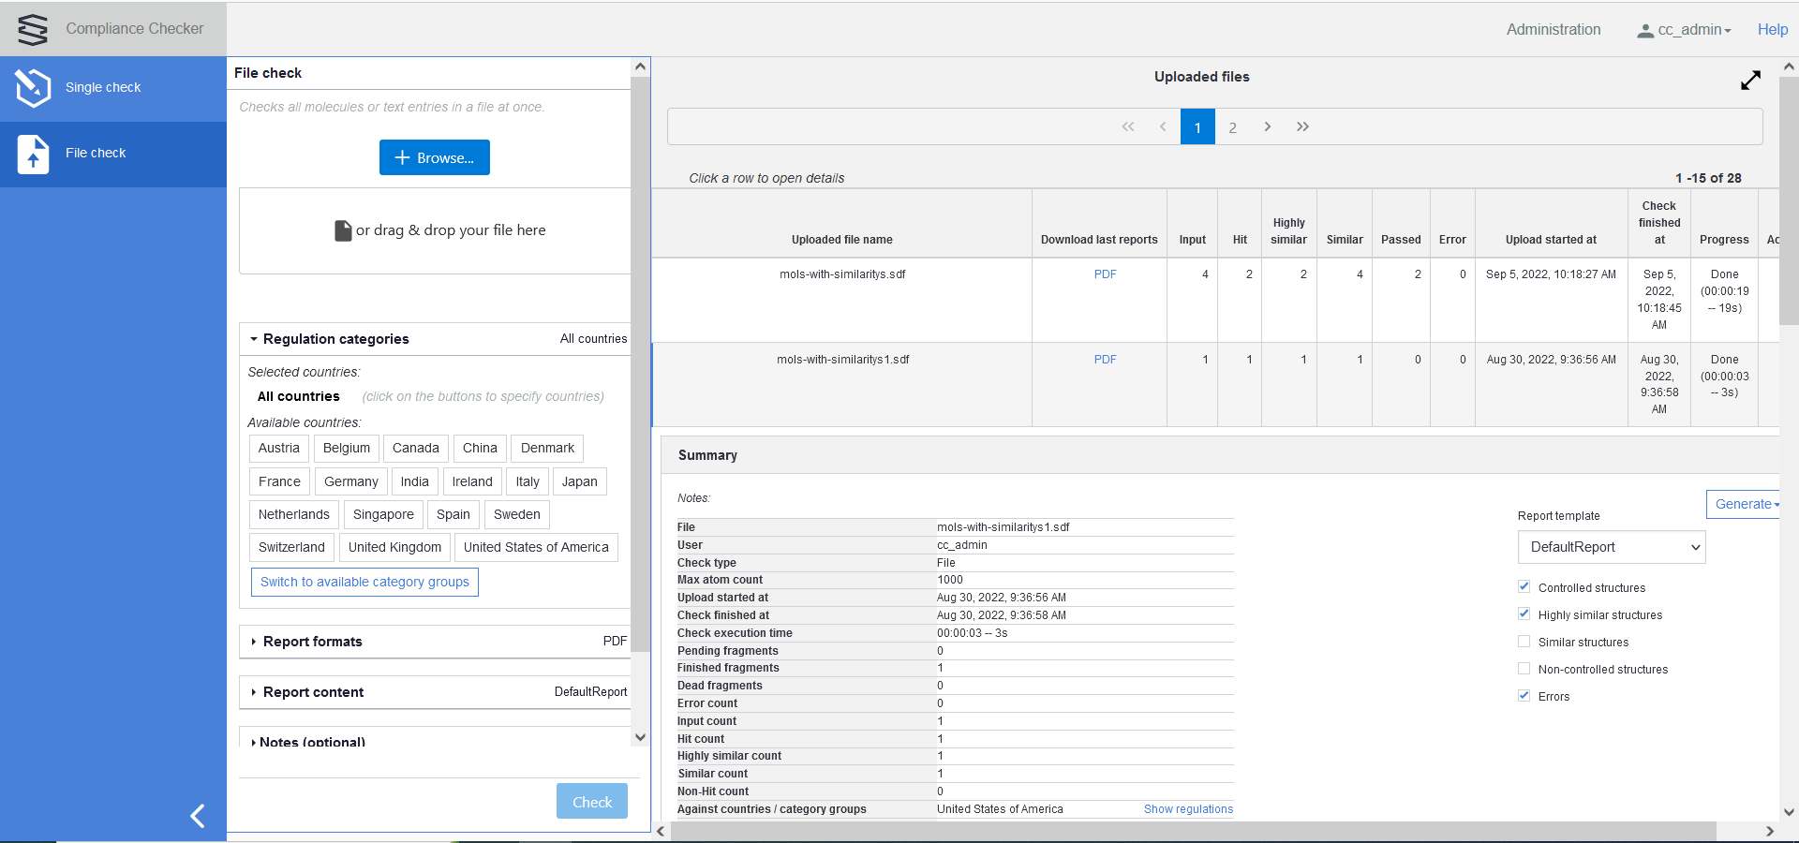This screenshot has height=843, width=1799.
Task: Click the Compliance Checker logo
Action: [31, 29]
